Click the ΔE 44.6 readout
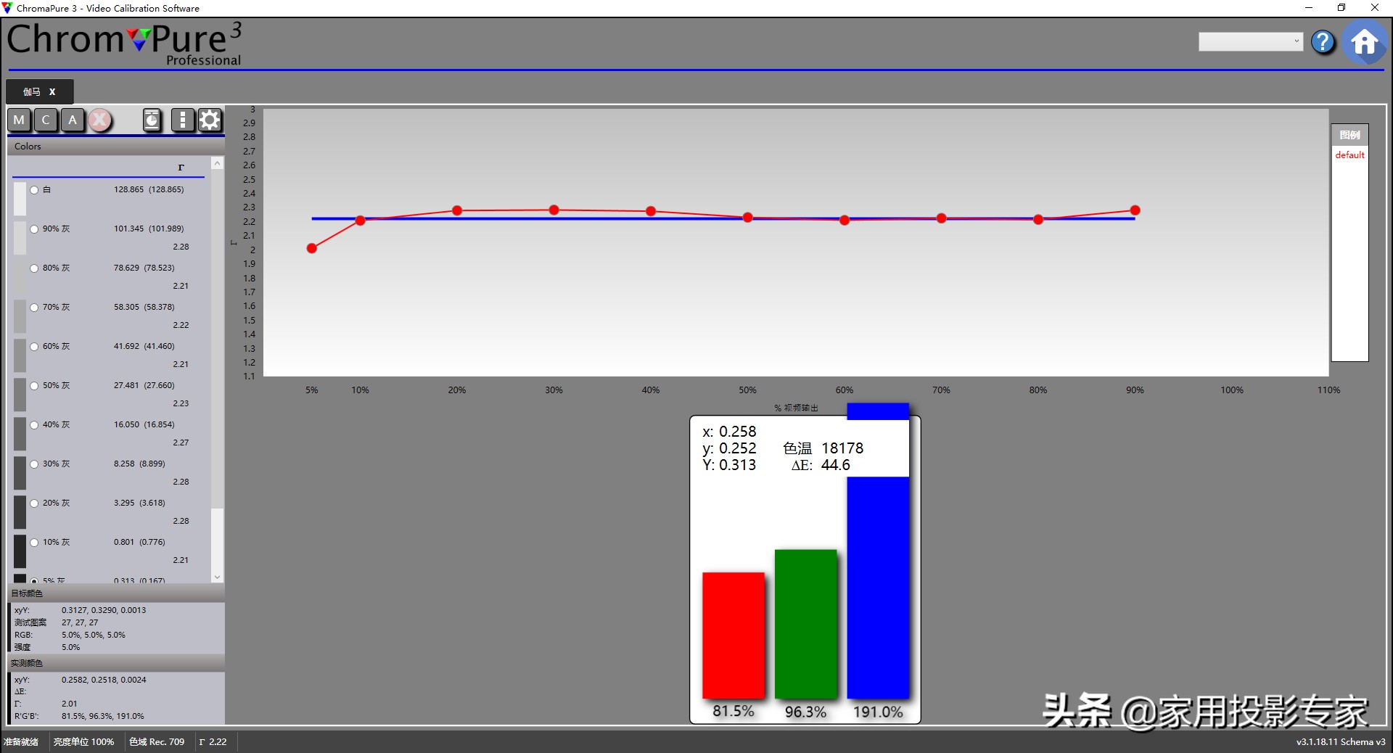The width and height of the screenshot is (1393, 753). tap(821, 465)
